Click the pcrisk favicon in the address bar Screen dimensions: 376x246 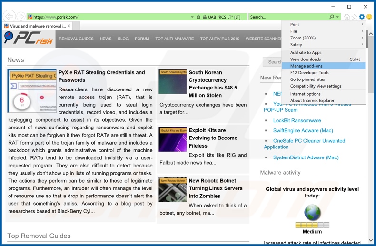(30, 17)
